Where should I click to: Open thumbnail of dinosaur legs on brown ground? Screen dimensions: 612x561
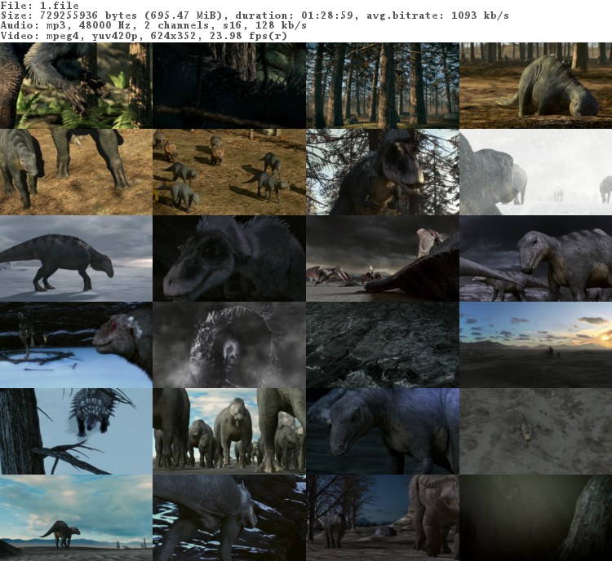[x=76, y=172]
